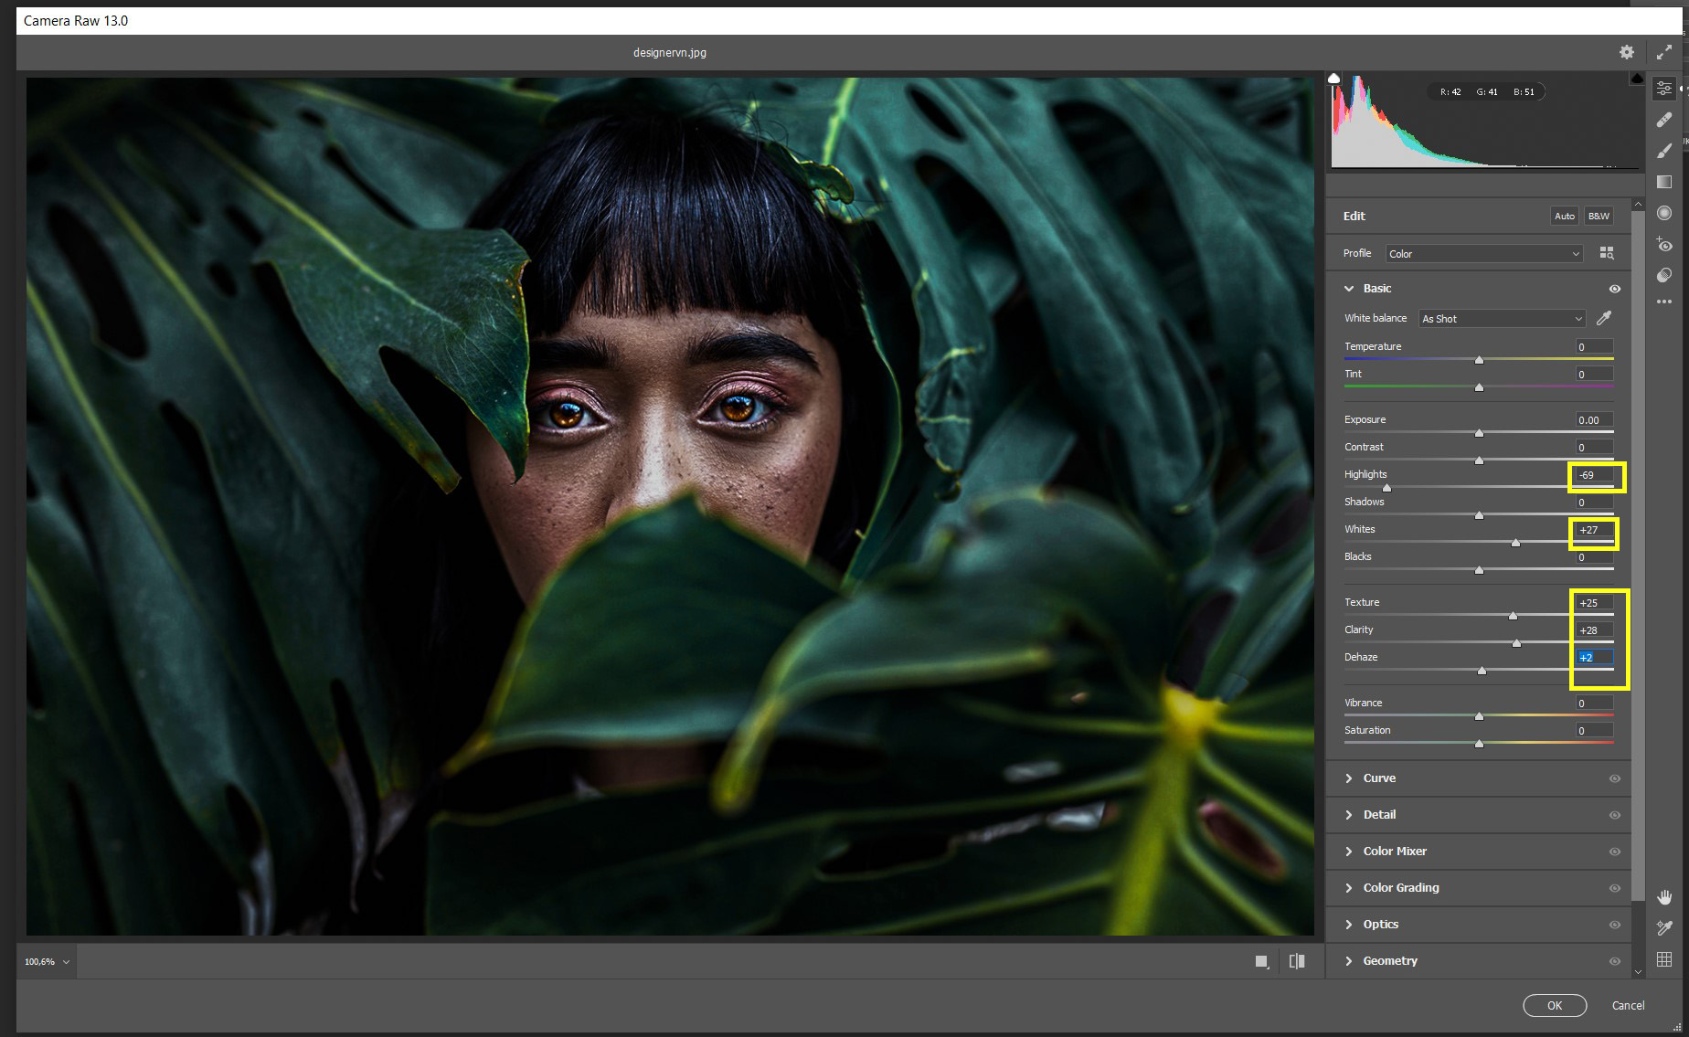Switch to single view mode icon
Image resolution: width=1689 pixels, height=1037 pixels.
pos(1262,961)
